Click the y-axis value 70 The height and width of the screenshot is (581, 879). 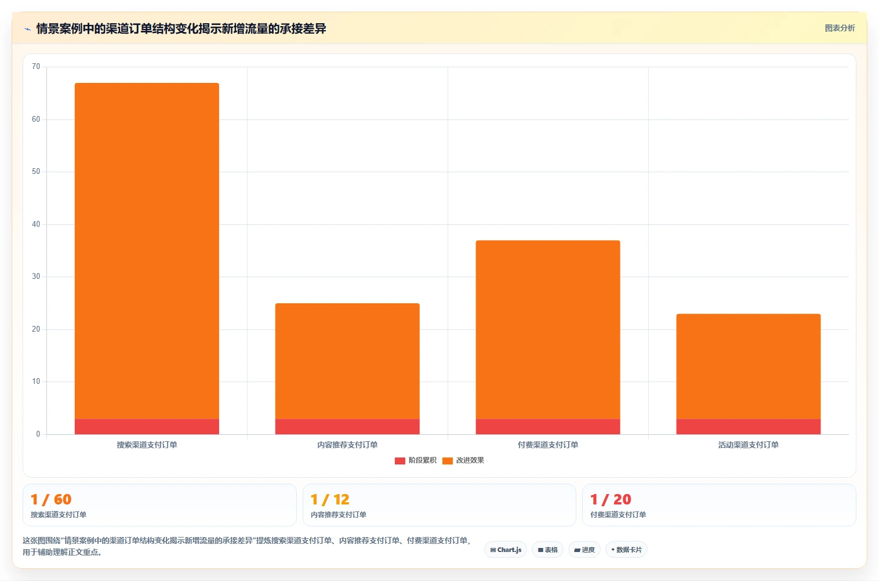point(36,67)
